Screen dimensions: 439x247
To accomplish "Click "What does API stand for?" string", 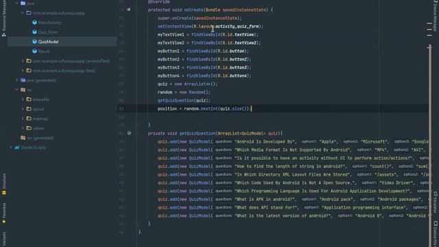I will [266, 207].
